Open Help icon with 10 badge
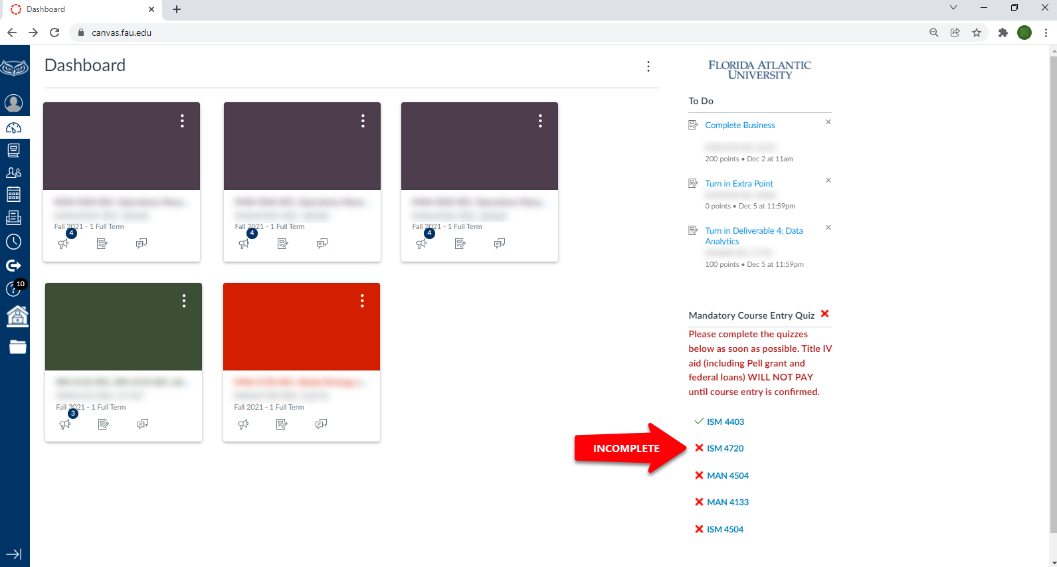This screenshot has height=567, width=1057. pyautogui.click(x=14, y=289)
